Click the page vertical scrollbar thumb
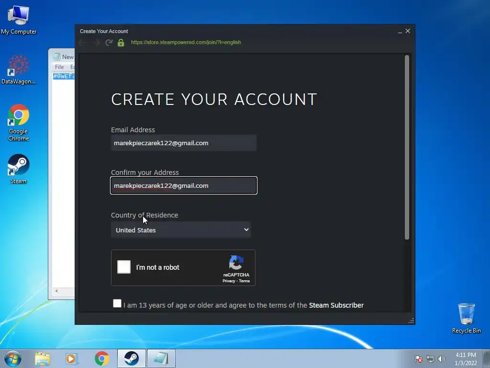This screenshot has width=490, height=368. pos(407,148)
